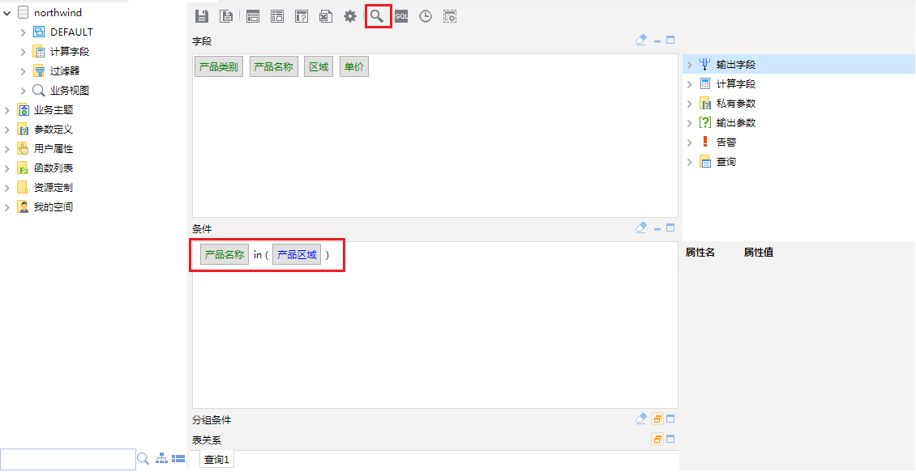Click the search magnifier beside the bottom search box

(143, 458)
